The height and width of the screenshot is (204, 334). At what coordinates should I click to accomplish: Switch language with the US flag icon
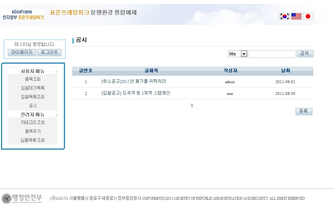pos(296,16)
